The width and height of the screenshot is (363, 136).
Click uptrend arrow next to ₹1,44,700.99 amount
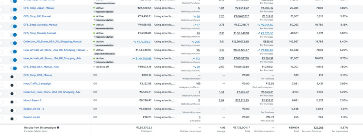click(133, 59)
